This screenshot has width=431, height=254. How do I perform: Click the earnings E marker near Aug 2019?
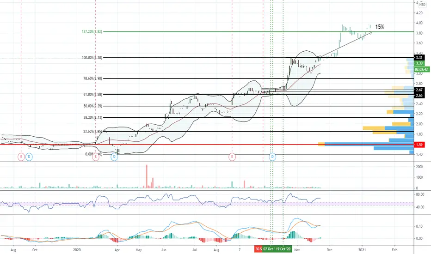pos(21,157)
